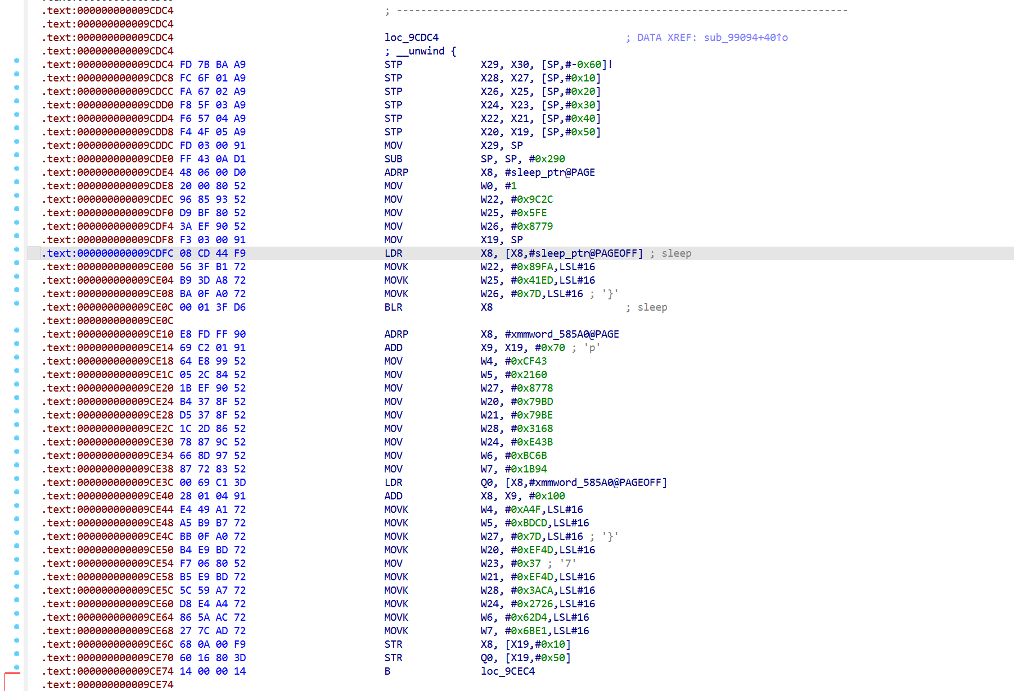The height and width of the screenshot is (691, 1014).
Task: Set breakpoint dot at 9CDE0 SUB SP line
Action: tap(16, 154)
